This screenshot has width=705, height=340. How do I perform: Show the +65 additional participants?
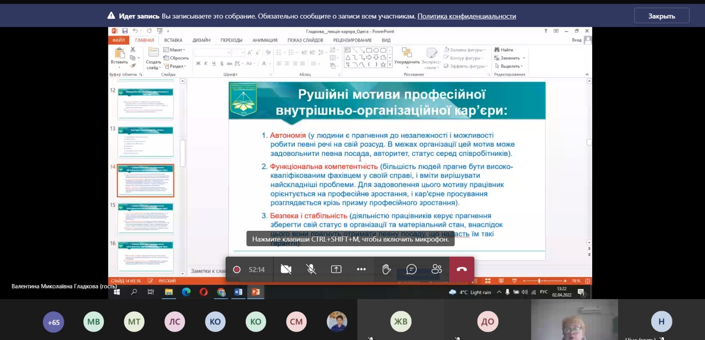click(54, 322)
